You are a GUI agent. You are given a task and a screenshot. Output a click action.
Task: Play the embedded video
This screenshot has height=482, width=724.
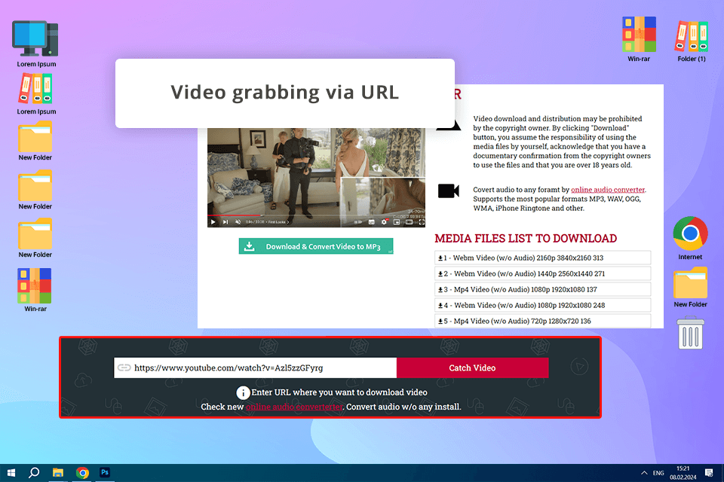tap(213, 222)
